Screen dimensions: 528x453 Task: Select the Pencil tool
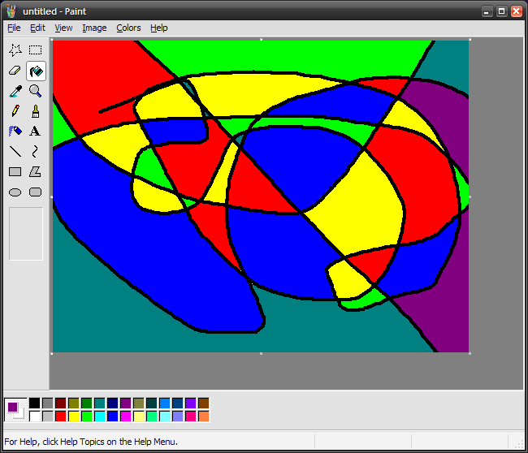(15, 111)
